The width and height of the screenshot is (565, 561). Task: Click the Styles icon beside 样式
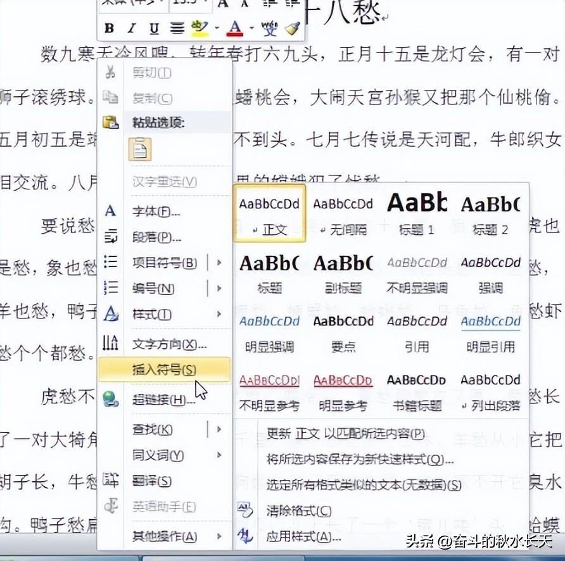(111, 313)
